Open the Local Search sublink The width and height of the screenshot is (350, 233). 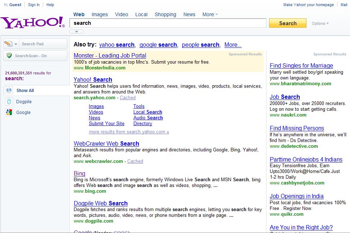pyautogui.click(x=148, y=112)
